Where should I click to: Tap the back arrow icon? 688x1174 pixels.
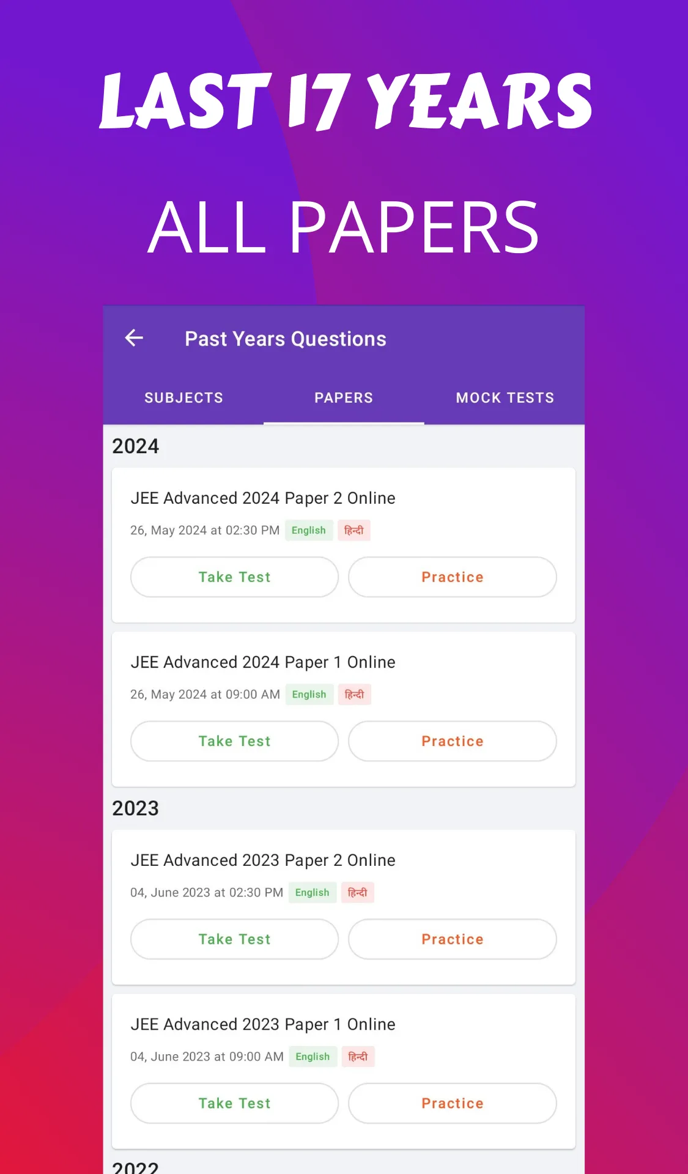point(134,338)
